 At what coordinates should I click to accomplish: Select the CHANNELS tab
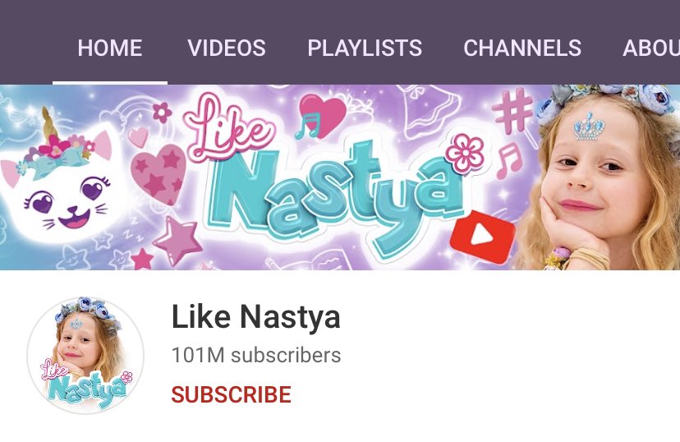point(522,48)
